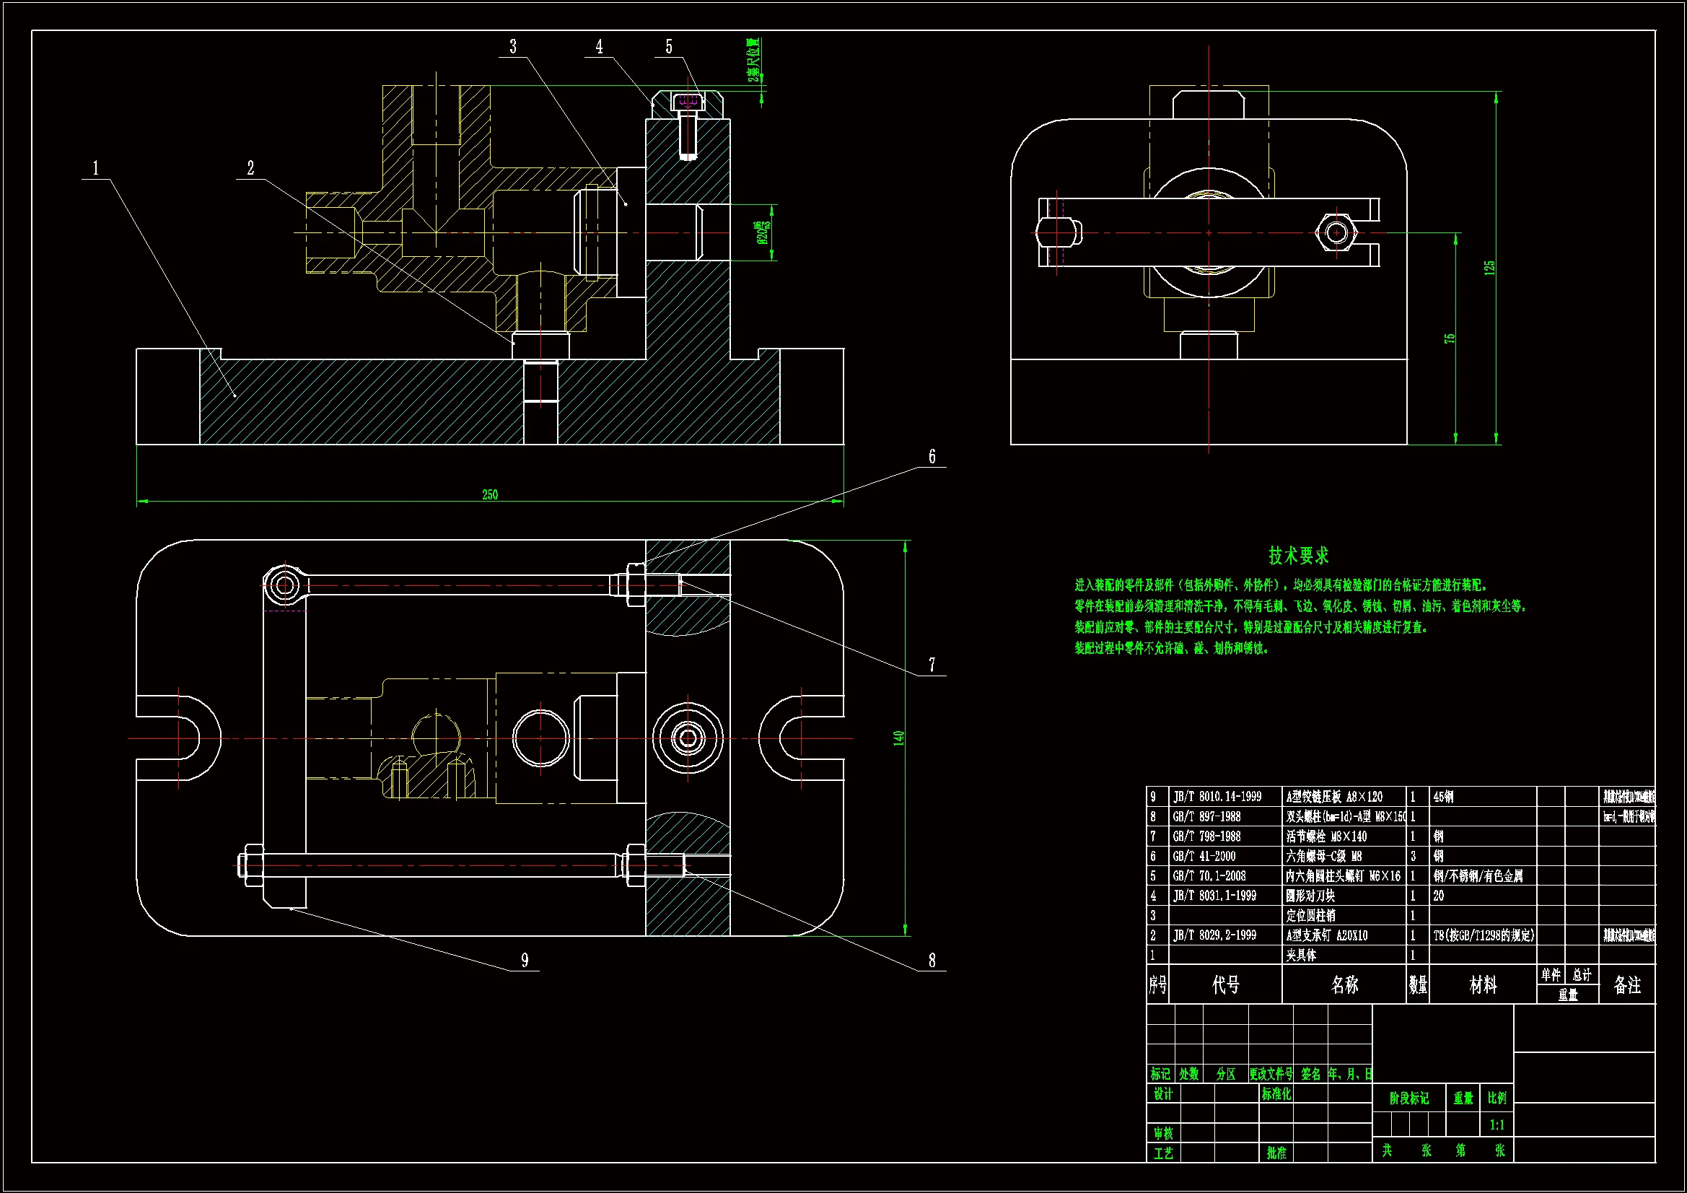Select the 45钢 material cell

1443,797
